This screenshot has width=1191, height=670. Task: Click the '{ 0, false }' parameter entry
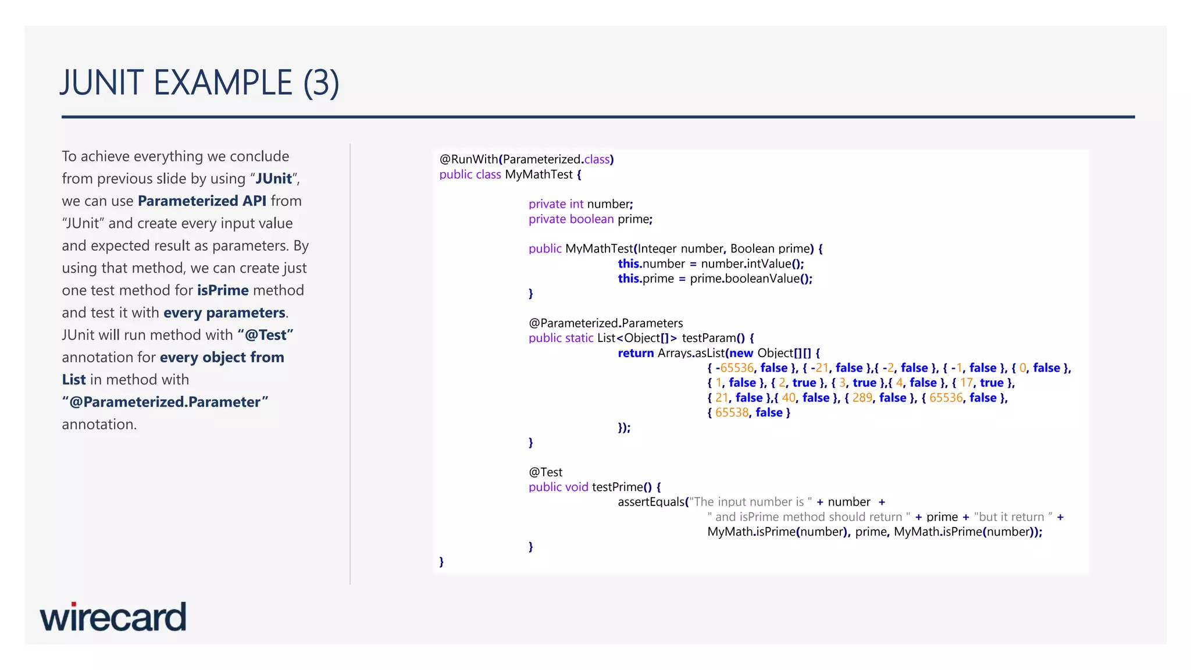(x=1040, y=368)
